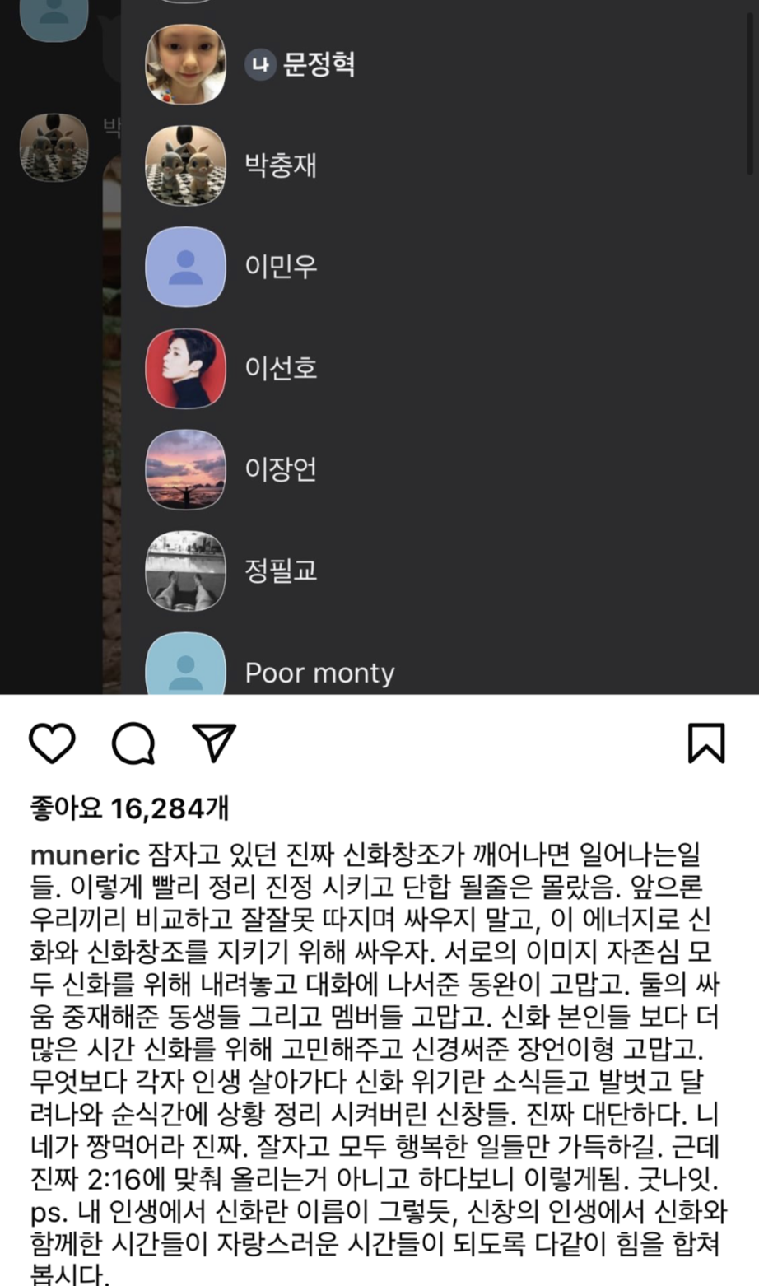Open muneric profile from caption username
Screen dimensions: 759x1286
(85, 855)
